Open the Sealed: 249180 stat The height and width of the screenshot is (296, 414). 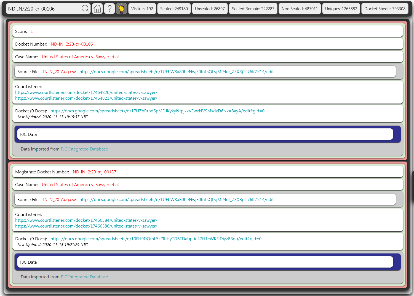174,9
